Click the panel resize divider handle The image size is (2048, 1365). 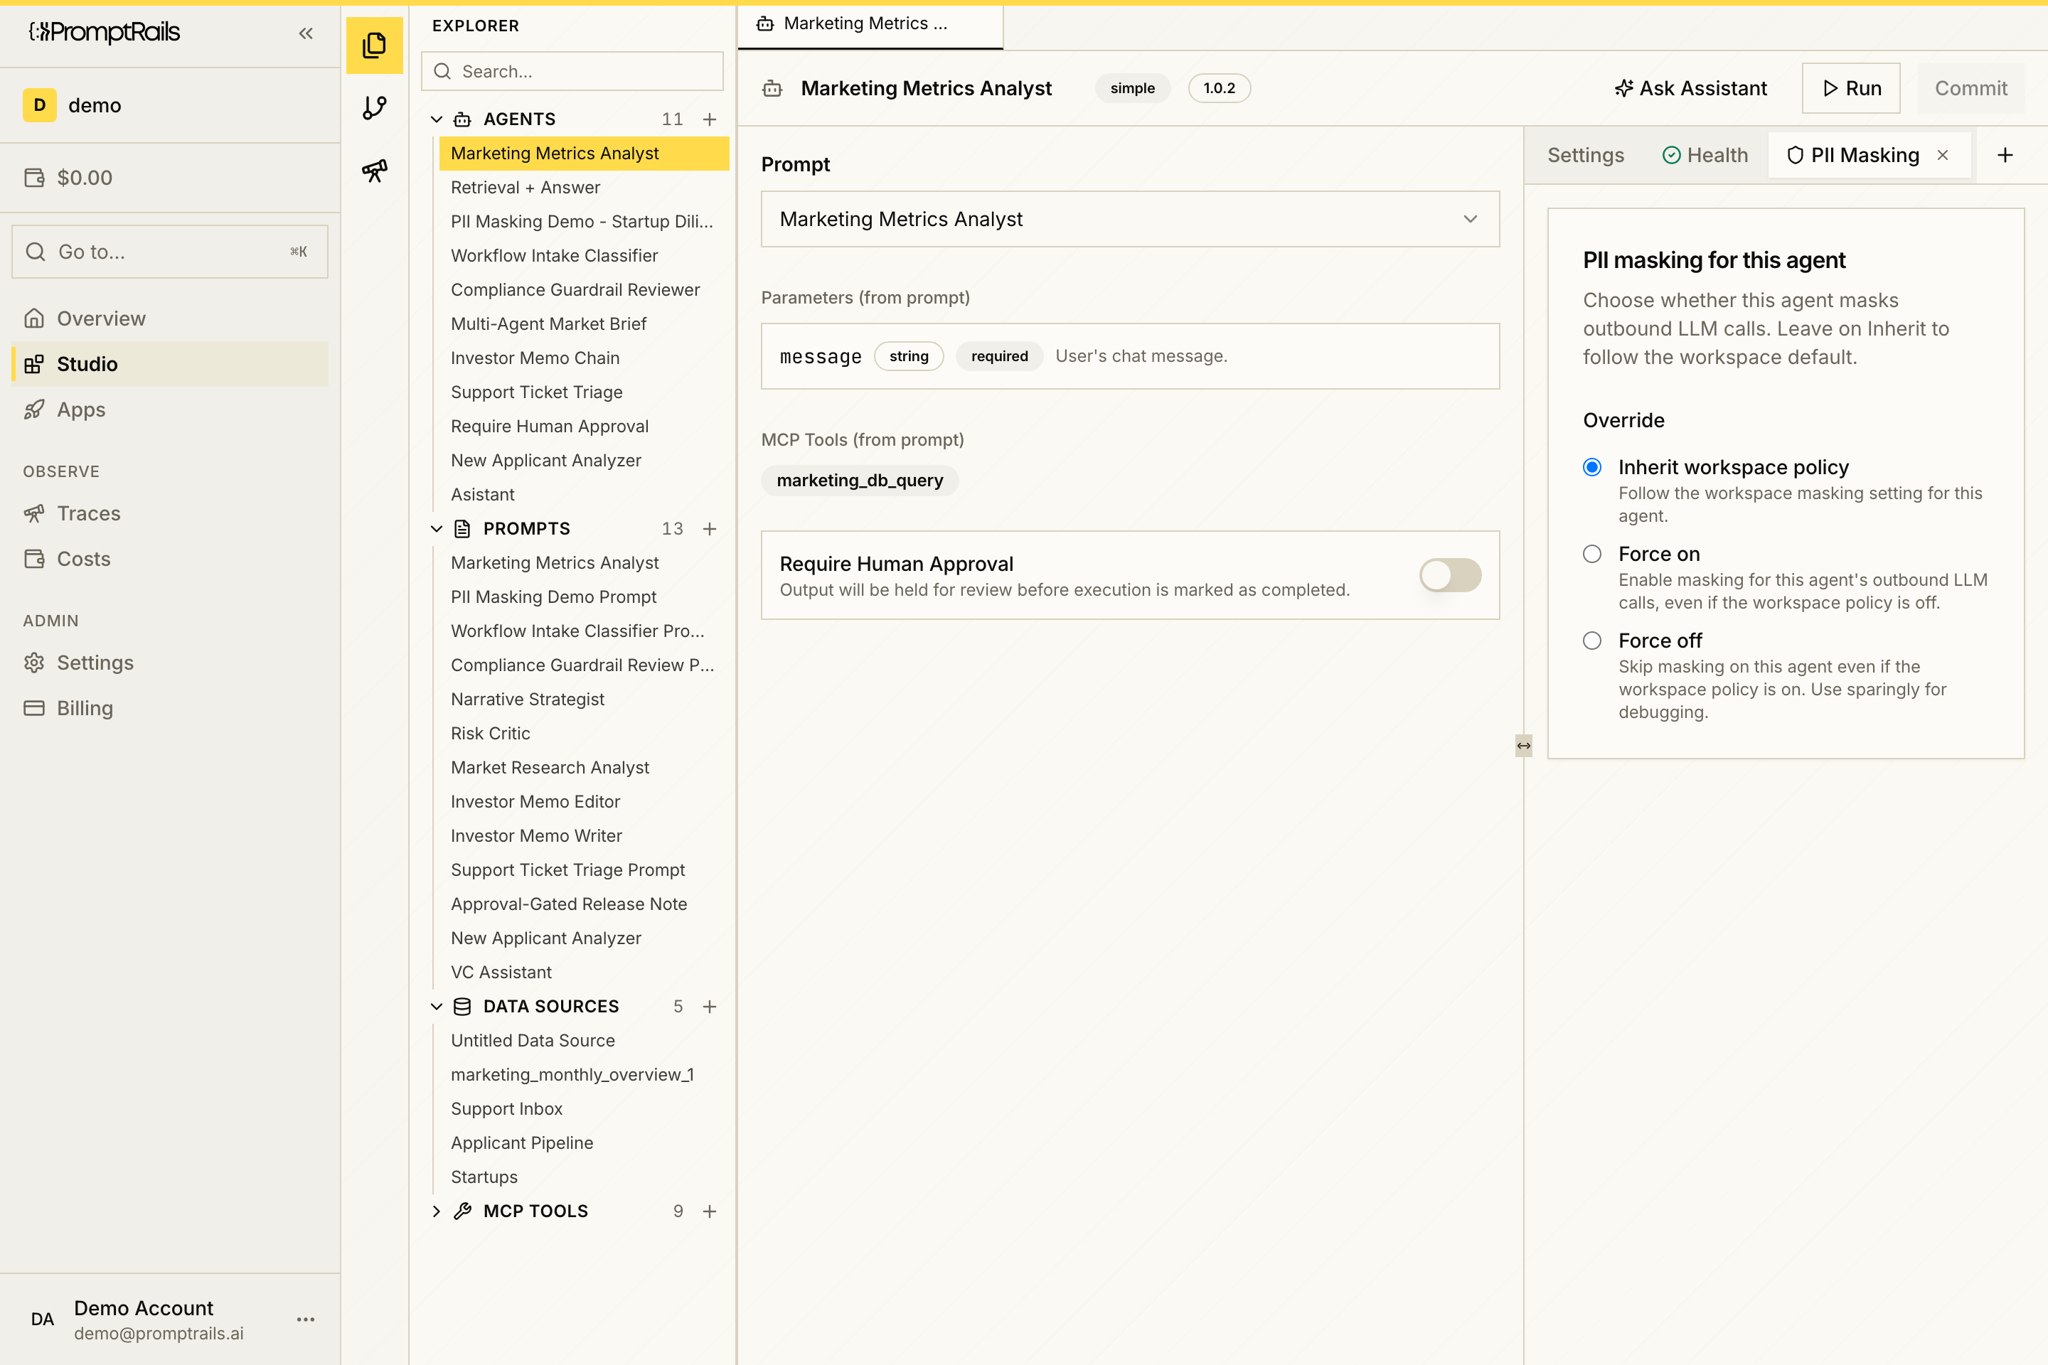(x=1523, y=745)
